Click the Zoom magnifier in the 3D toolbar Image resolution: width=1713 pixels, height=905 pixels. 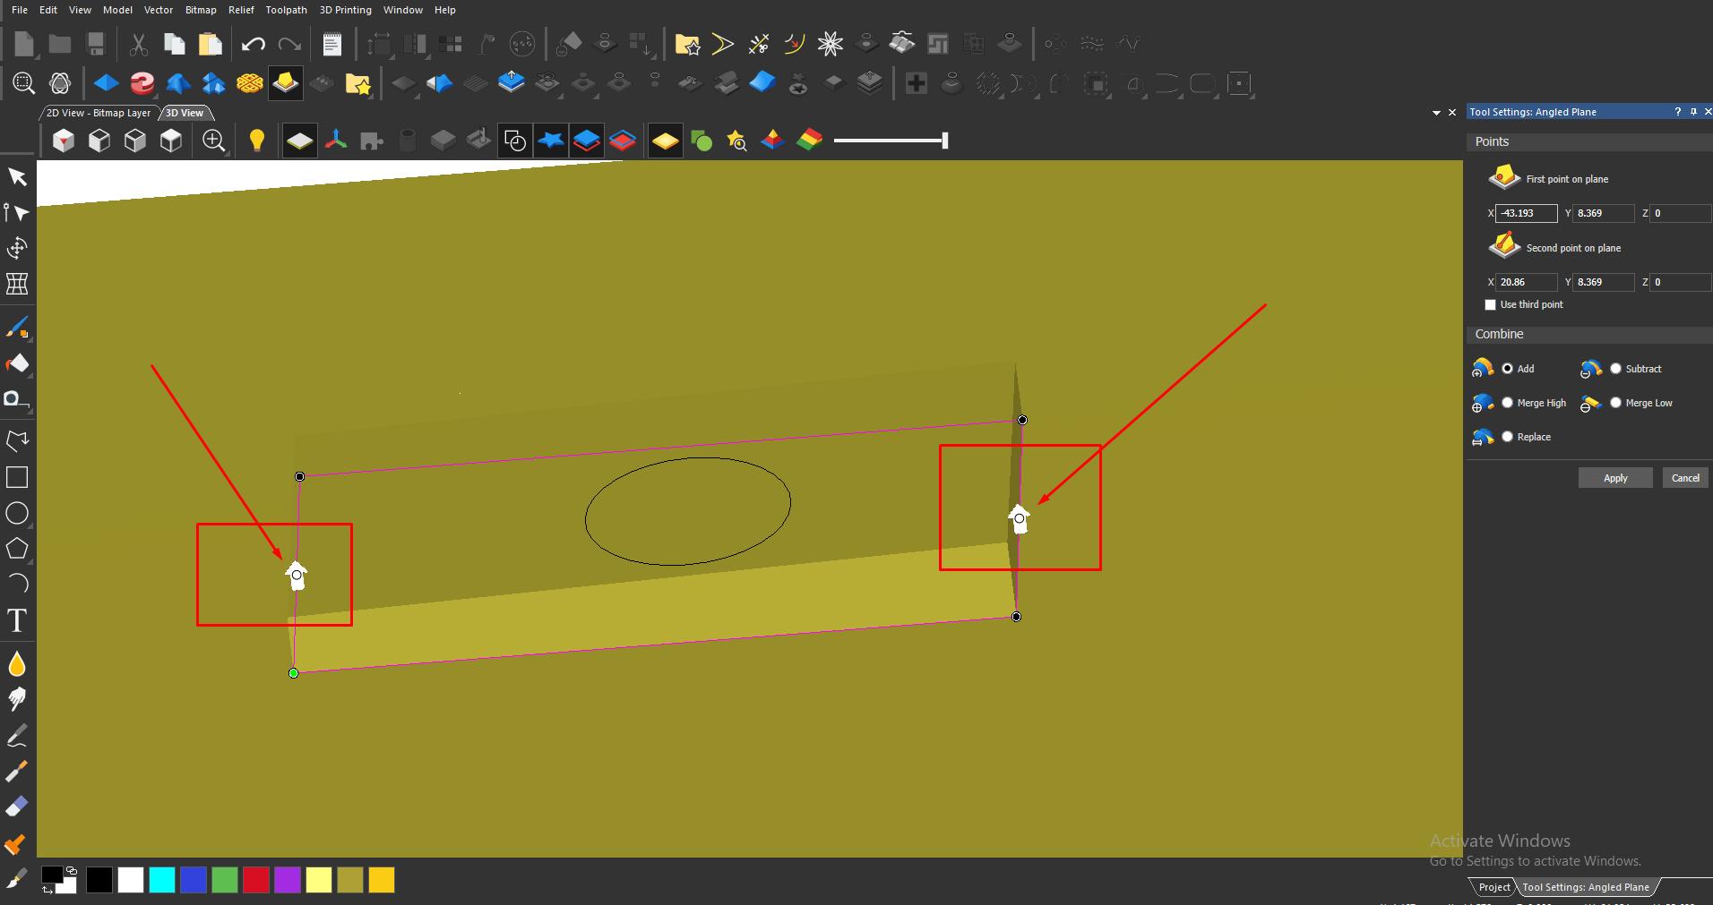(x=214, y=141)
